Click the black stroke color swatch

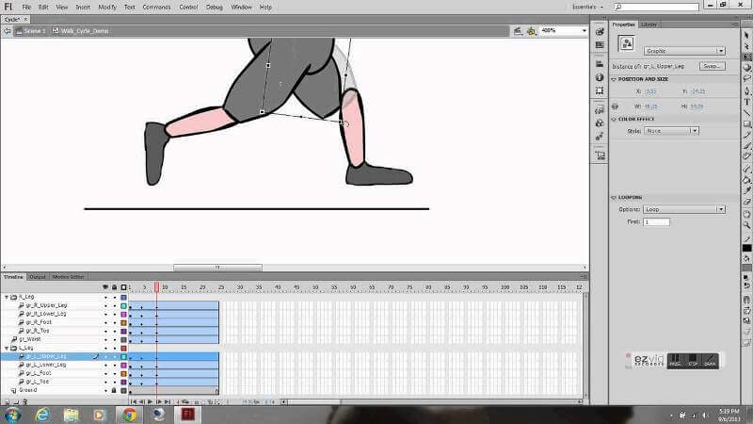click(x=747, y=248)
